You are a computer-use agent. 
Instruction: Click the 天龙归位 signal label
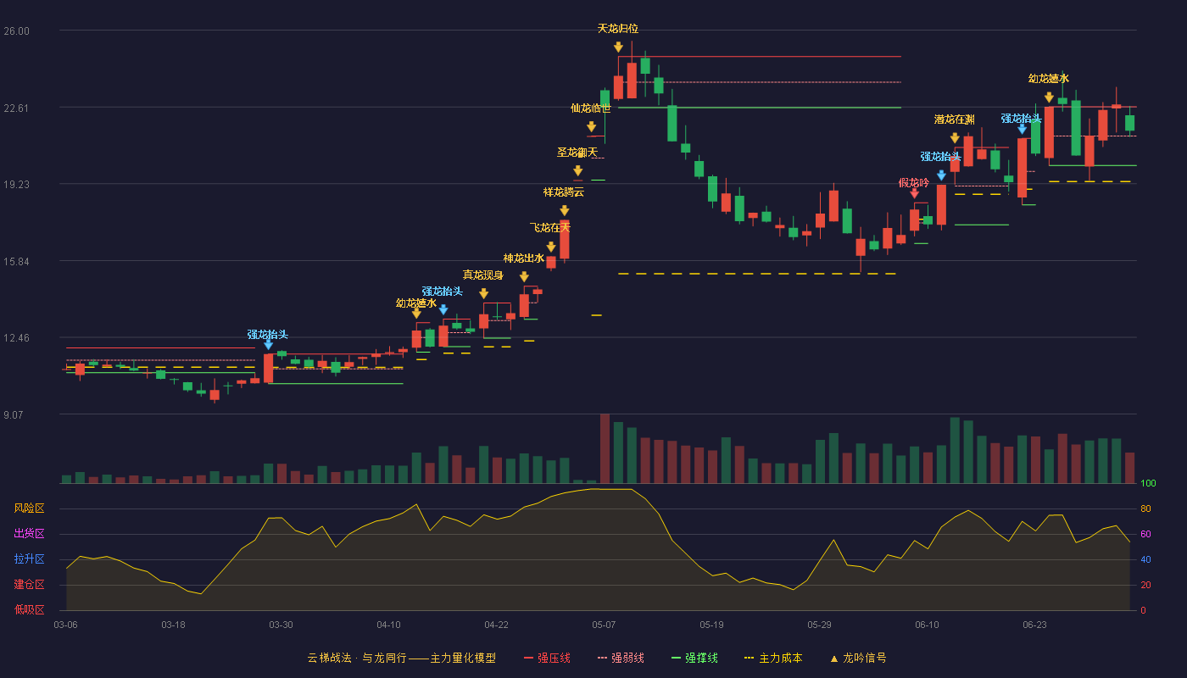[x=618, y=29]
